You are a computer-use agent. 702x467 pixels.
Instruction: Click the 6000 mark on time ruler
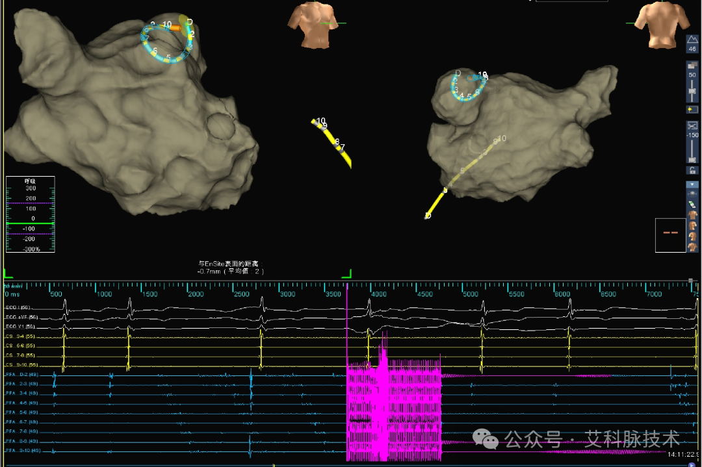click(562, 294)
